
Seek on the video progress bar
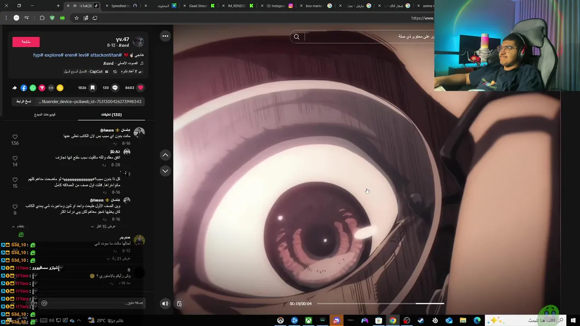pyautogui.click(x=380, y=303)
